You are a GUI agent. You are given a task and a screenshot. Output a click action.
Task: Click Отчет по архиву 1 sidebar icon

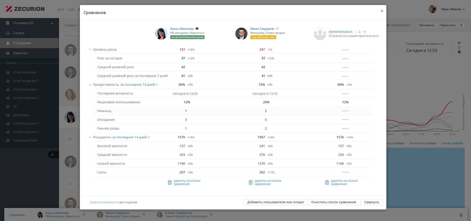8,89
